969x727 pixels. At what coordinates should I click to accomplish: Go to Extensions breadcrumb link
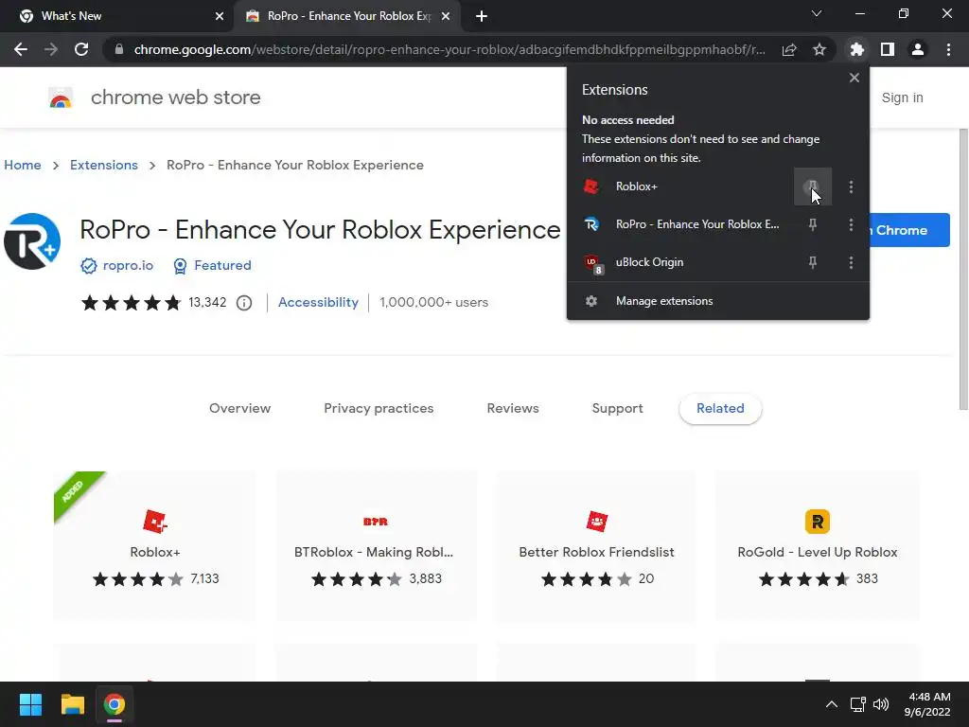pos(104,165)
